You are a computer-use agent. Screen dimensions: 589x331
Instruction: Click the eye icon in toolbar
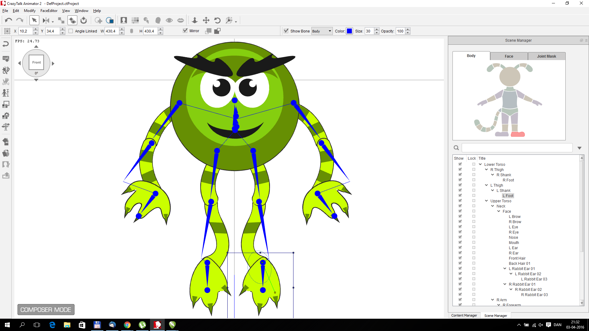coord(169,20)
